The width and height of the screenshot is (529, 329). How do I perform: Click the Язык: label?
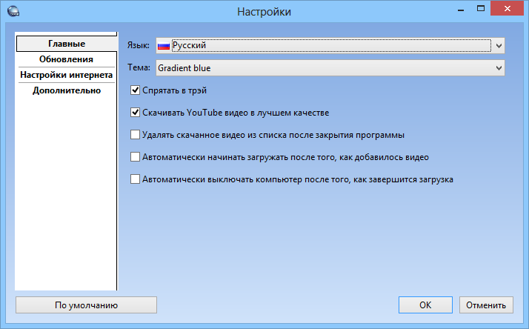139,45
